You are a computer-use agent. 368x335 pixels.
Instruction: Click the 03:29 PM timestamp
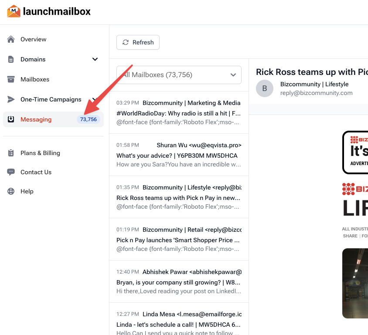tap(128, 103)
